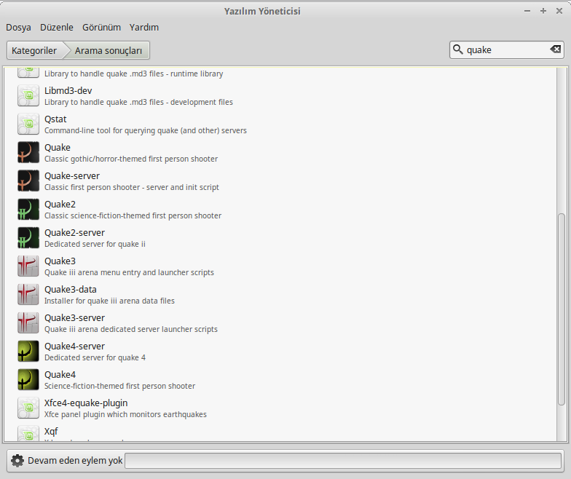571x479 pixels.
Task: Click 'Classic science-fiction-themed first person shooter' description
Action: (133, 215)
